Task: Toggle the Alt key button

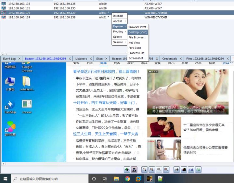Action: click(198, 170)
